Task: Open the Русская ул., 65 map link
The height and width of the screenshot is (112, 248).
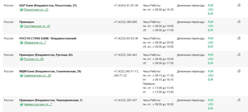Action: click(x=34, y=59)
